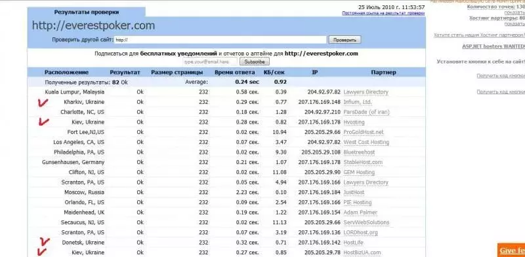The height and width of the screenshot is (257, 525).
Task: Open the GEM Hosting partner link
Action: point(359,172)
